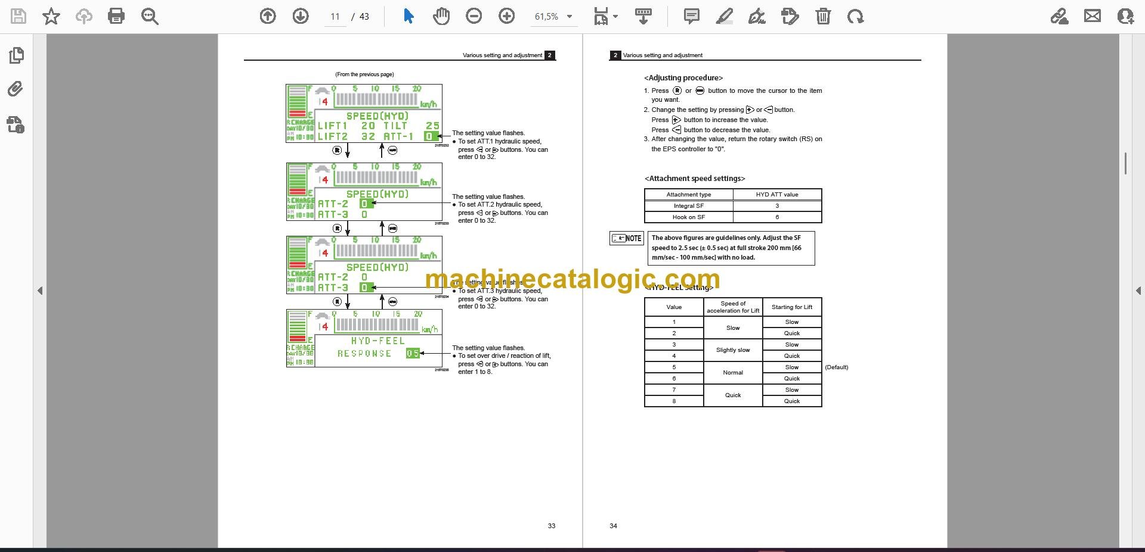Activate the hand pan tool
Screen dimensions: 1145x552
[441, 16]
